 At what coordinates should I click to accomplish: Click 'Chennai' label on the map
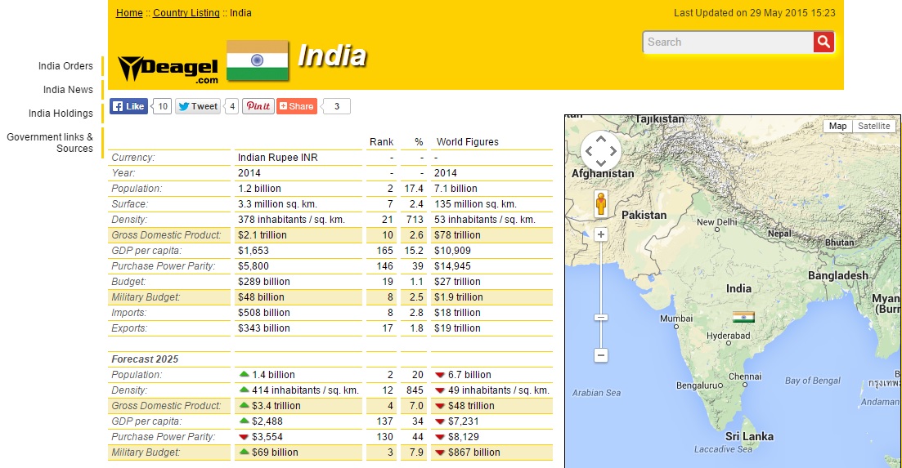point(745,377)
